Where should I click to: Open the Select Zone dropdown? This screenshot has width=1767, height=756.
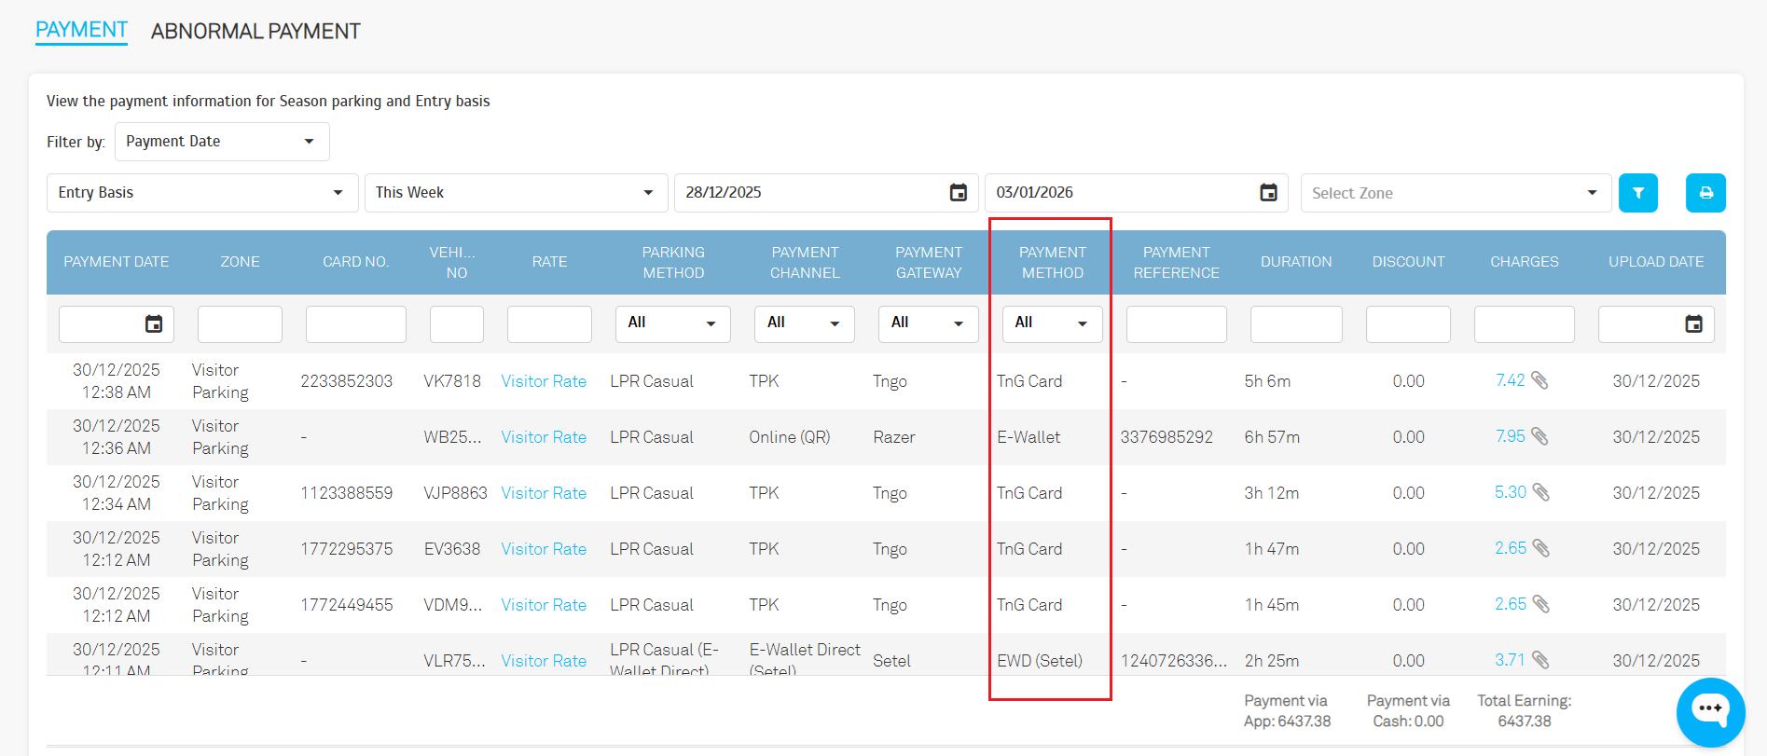1455,193
